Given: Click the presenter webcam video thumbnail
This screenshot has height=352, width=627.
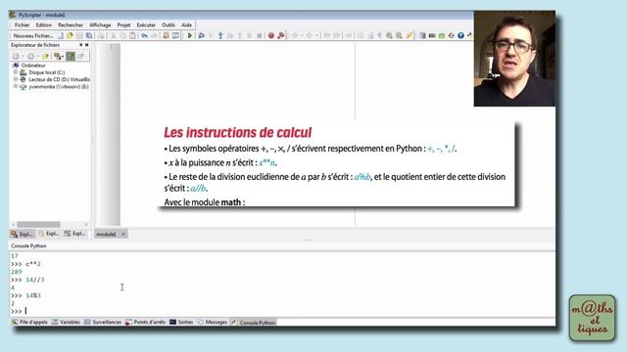Looking at the screenshot, I should pos(514,59).
